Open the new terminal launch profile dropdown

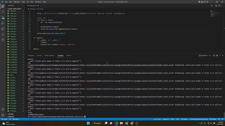tap(211, 55)
